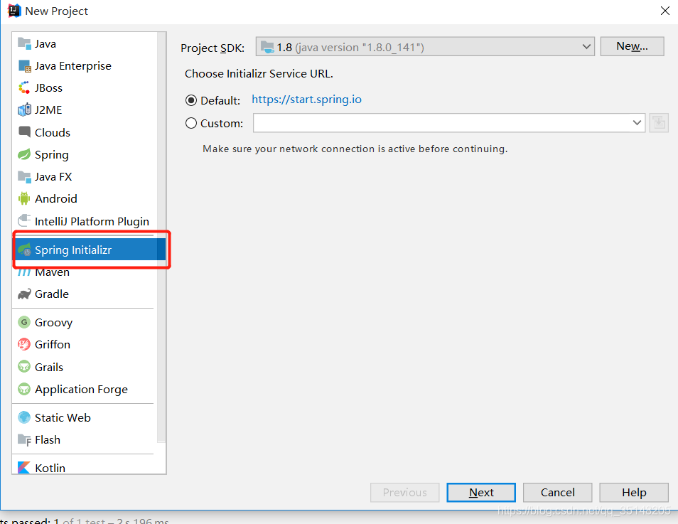Select Groovy project type
This screenshot has height=524, width=678.
[x=85, y=322]
